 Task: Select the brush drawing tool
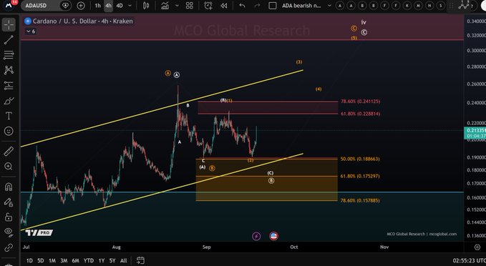[x=9, y=101]
